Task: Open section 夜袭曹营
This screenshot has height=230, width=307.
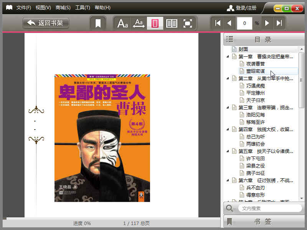Action: point(255,64)
